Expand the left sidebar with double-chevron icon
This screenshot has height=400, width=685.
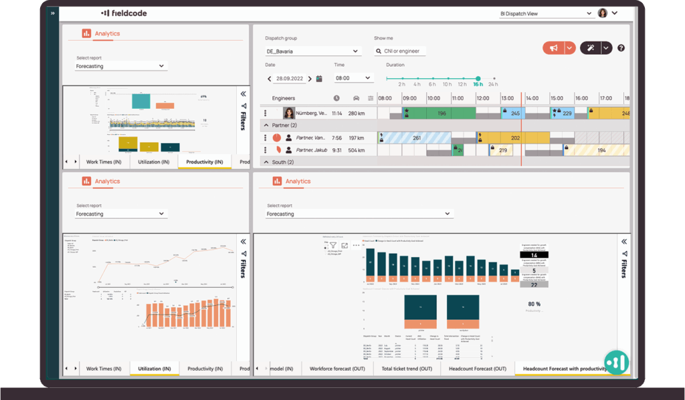tap(52, 13)
